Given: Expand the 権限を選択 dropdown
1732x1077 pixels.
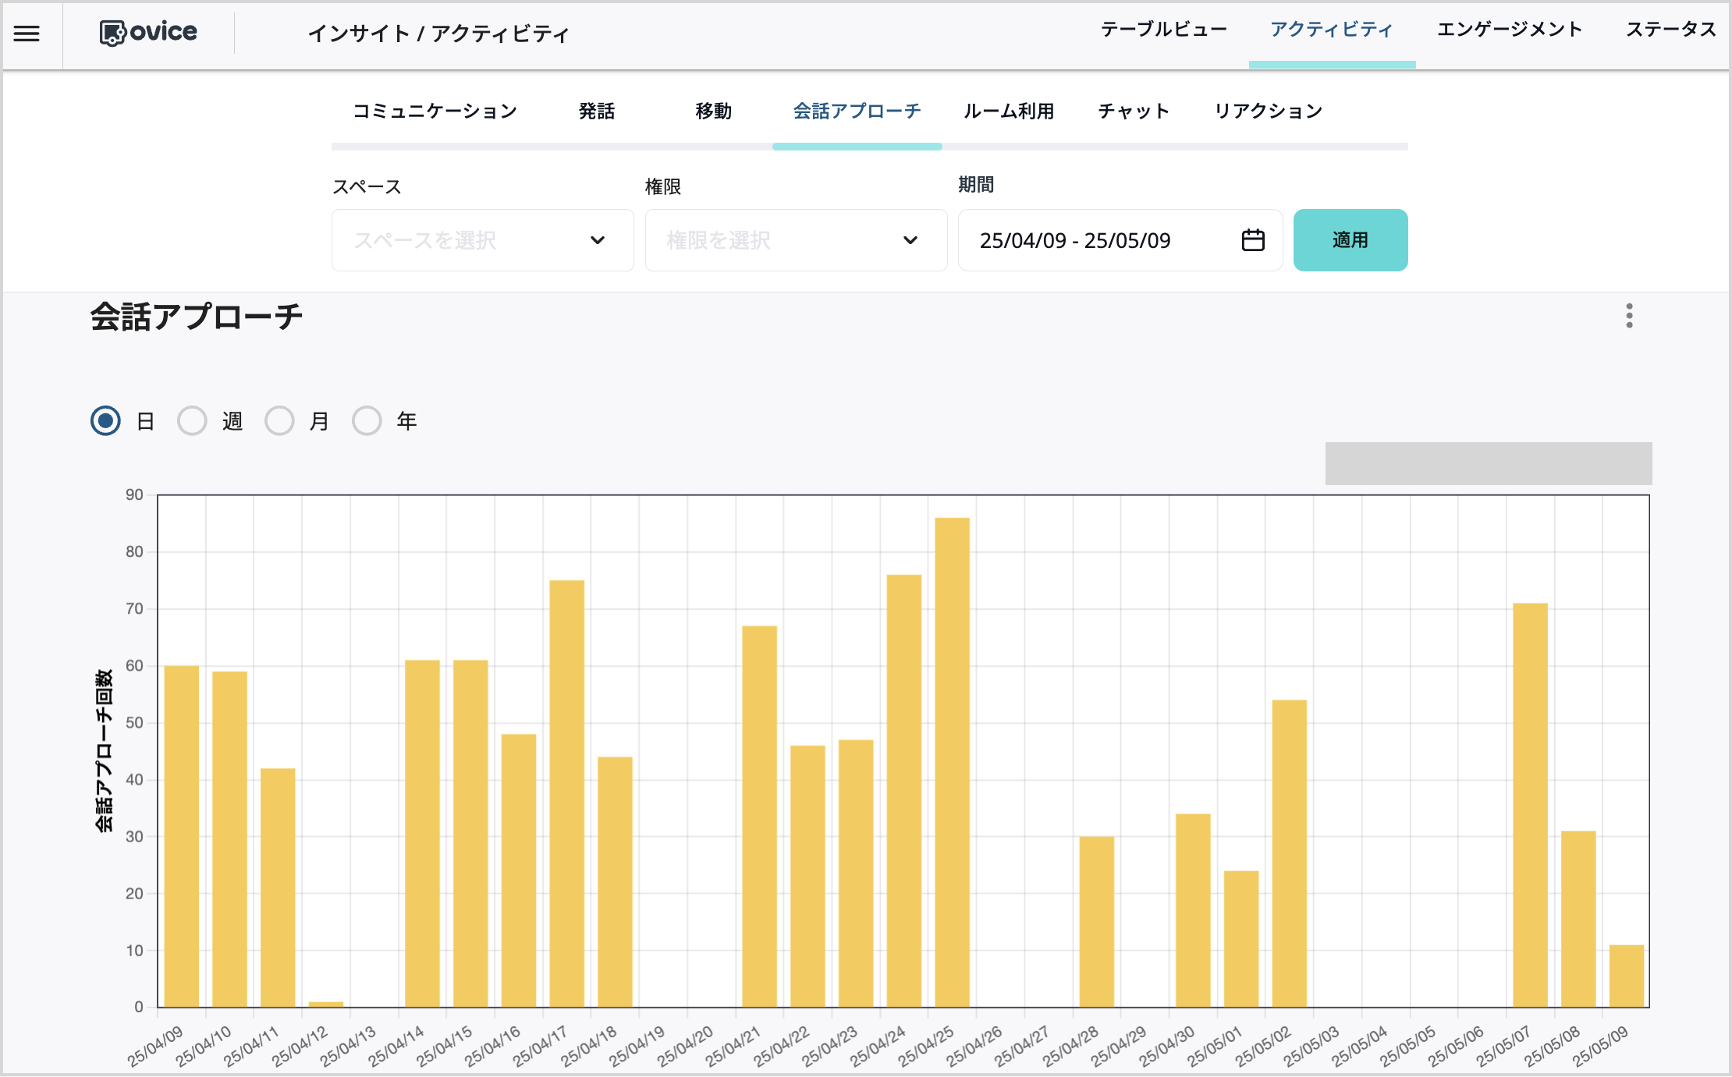Looking at the screenshot, I should point(796,240).
